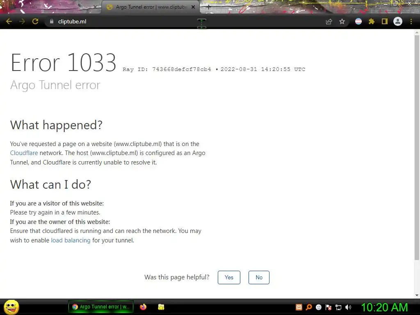Reload the cliptube.ml page
Image resolution: width=420 pixels, height=315 pixels.
click(x=35, y=21)
